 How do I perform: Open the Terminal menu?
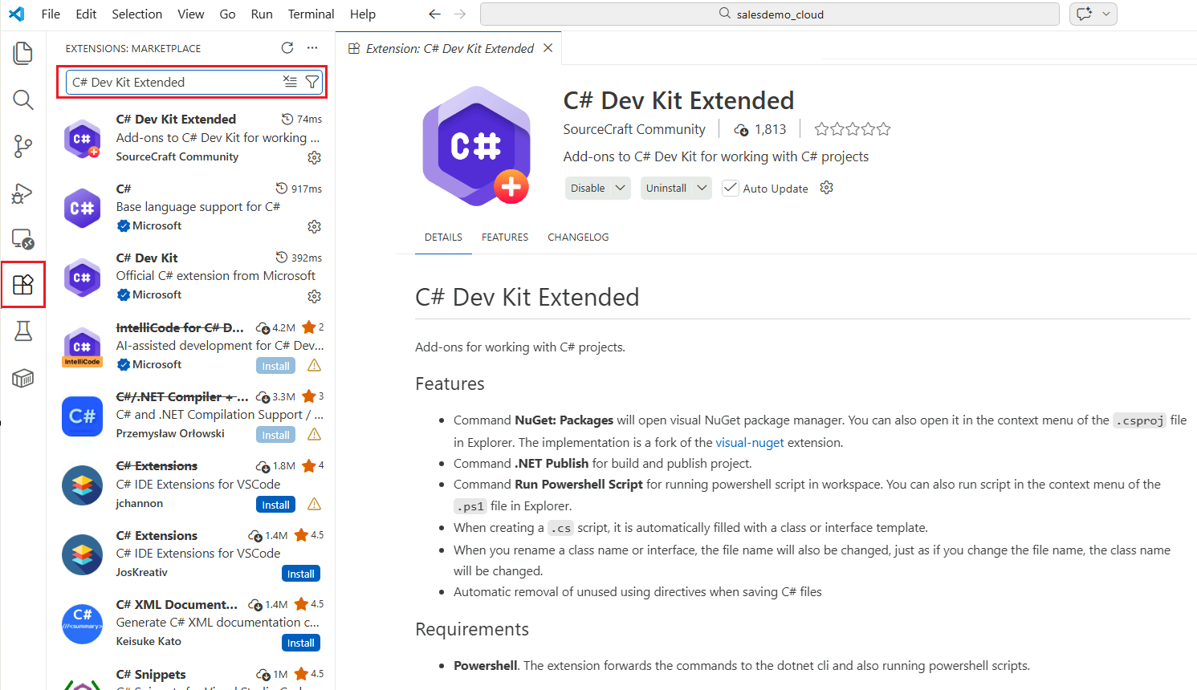[x=311, y=14]
